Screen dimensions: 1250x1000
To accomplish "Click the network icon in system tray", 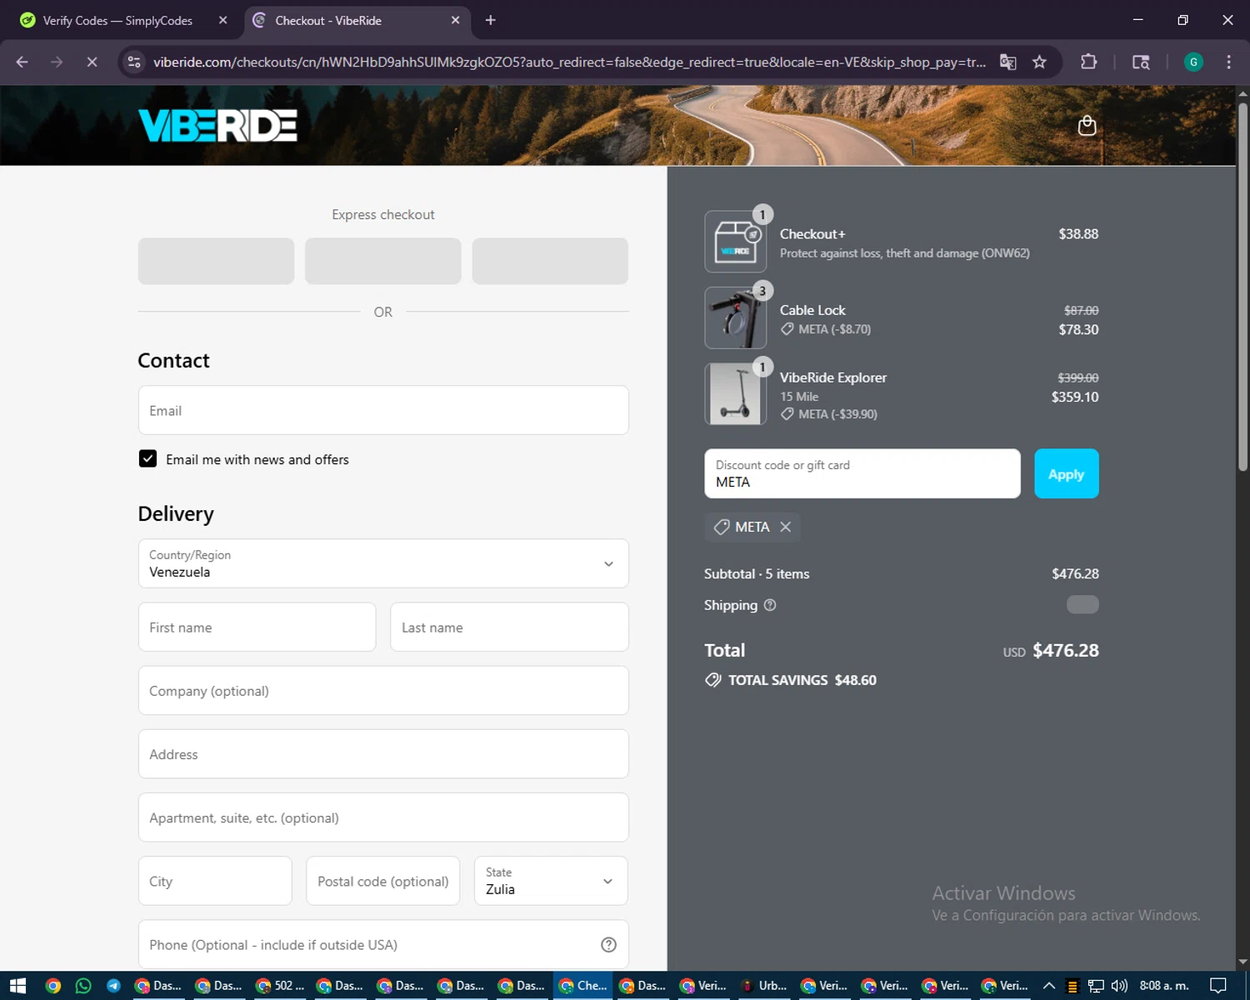I will click(1096, 986).
